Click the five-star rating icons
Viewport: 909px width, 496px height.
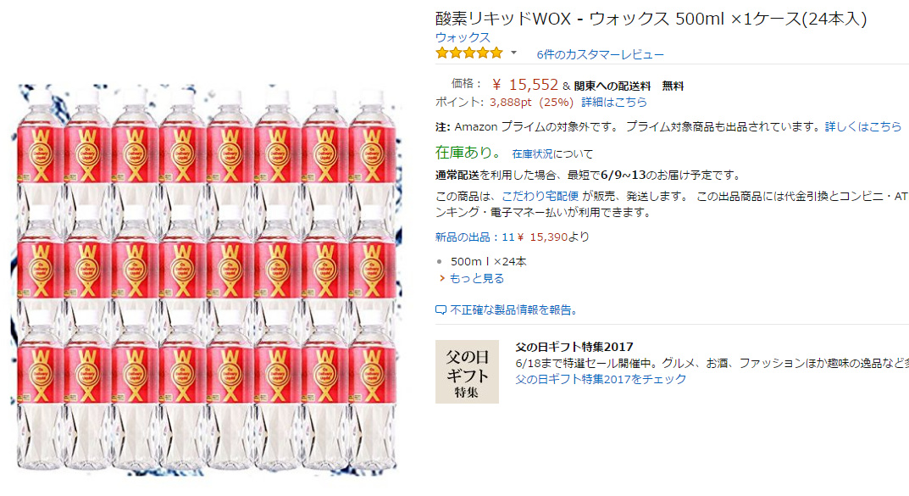click(469, 53)
